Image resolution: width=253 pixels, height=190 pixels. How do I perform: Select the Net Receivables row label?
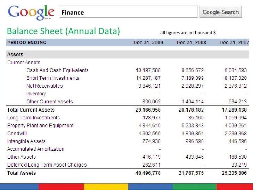[x=44, y=86]
